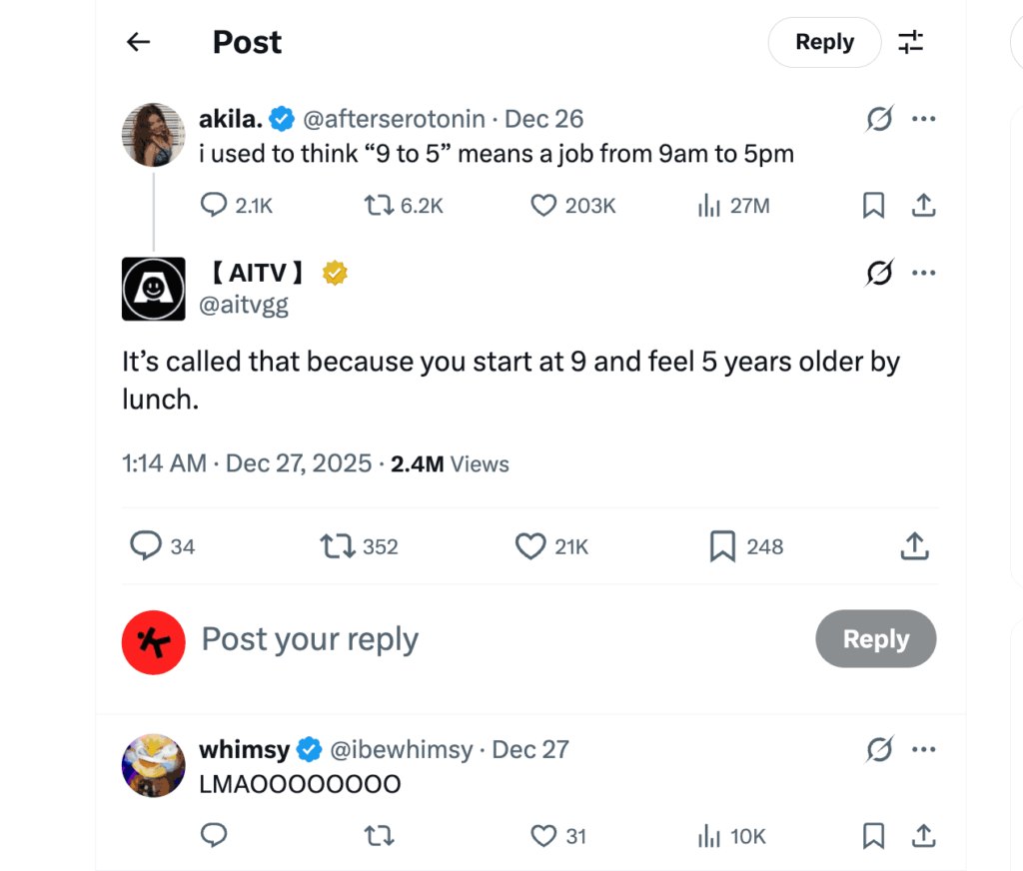
Task: Share whimsy's reply via the share icon
Action: (x=924, y=836)
